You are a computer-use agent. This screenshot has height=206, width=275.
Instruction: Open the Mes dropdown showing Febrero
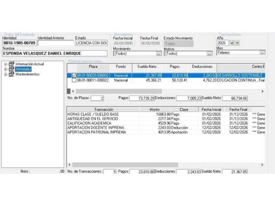tap(262, 53)
